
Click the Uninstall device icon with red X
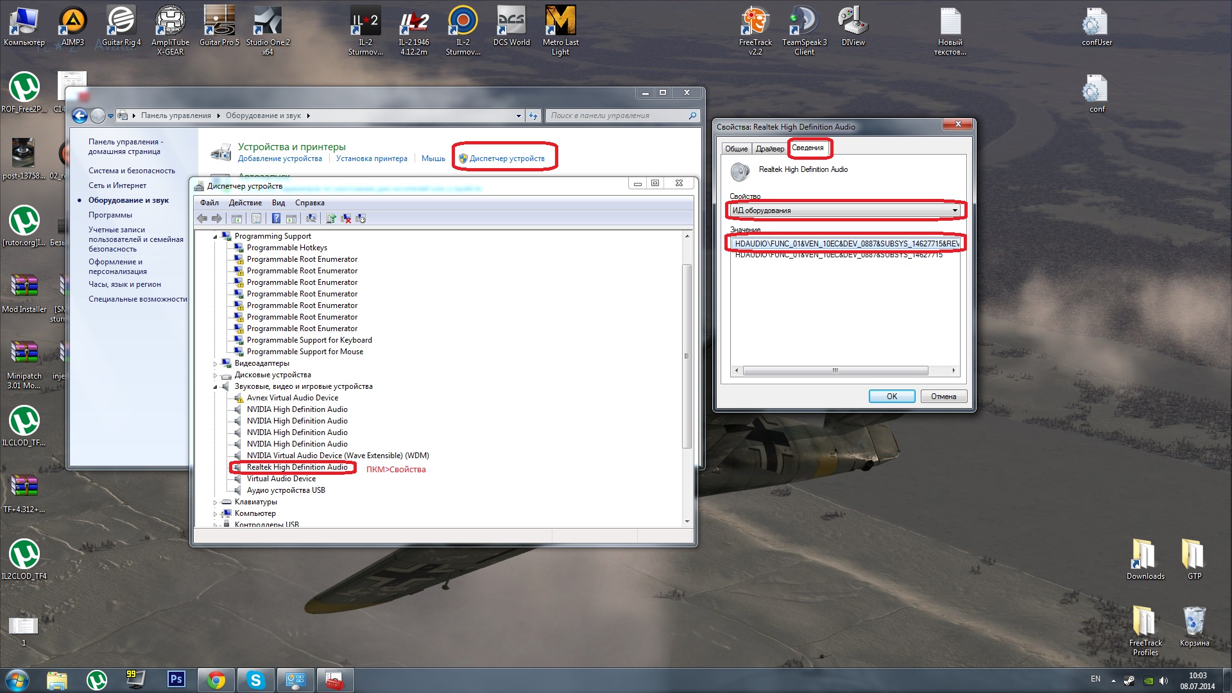tap(346, 219)
